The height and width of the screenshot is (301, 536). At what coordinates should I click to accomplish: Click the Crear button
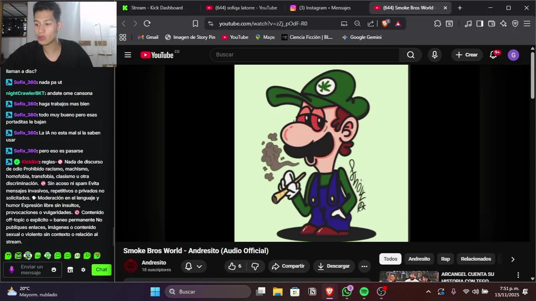pyautogui.click(x=466, y=55)
